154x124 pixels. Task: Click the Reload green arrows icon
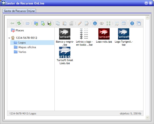(x=19, y=23)
